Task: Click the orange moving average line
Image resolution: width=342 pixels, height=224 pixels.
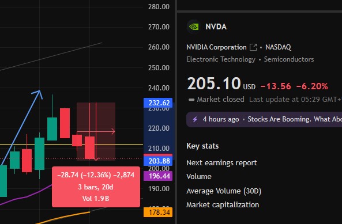Action: [x=63, y=217]
